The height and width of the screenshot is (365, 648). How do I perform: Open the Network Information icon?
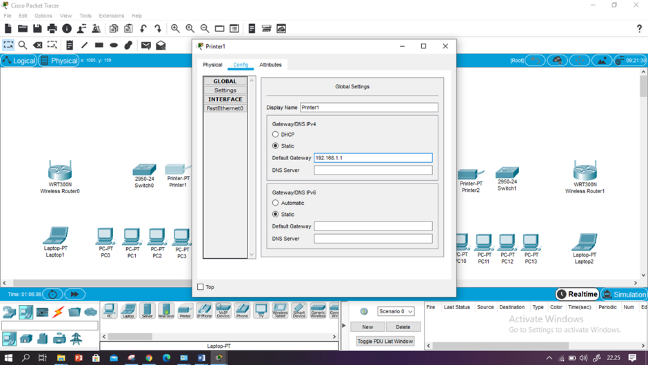point(67,28)
